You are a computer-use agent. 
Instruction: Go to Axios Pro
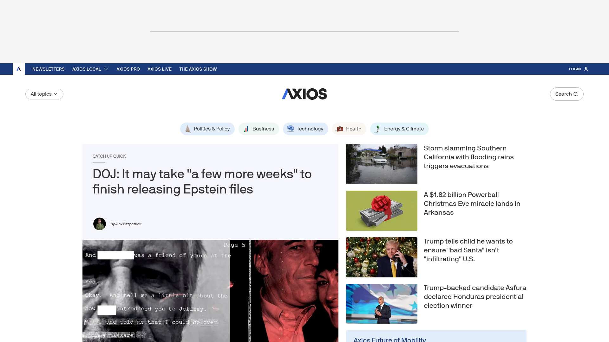tap(128, 69)
